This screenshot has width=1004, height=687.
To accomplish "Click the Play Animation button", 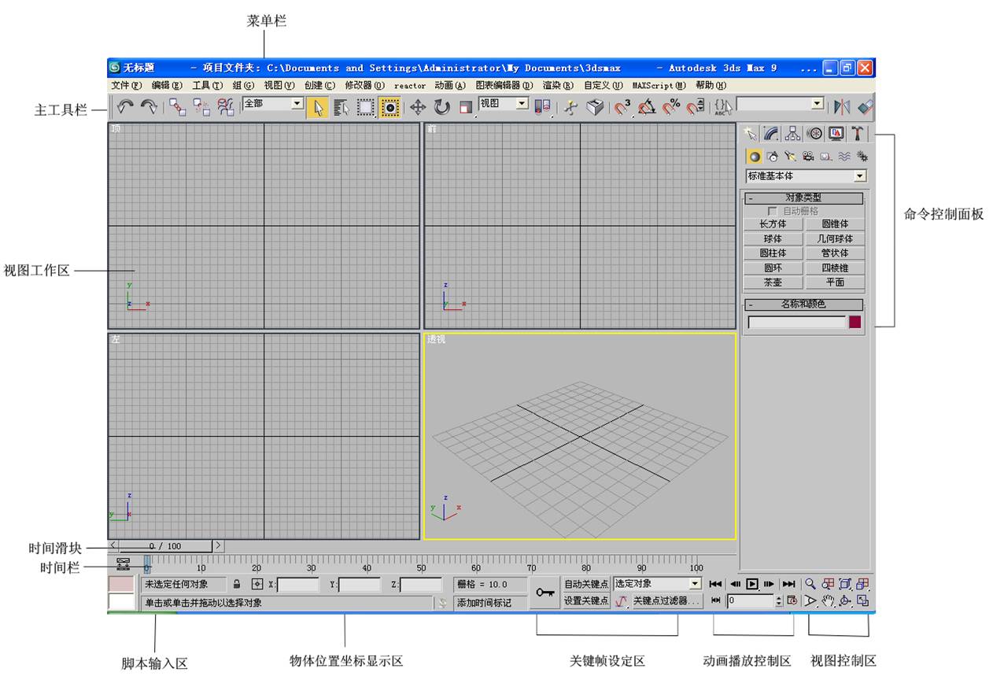I will point(752,584).
